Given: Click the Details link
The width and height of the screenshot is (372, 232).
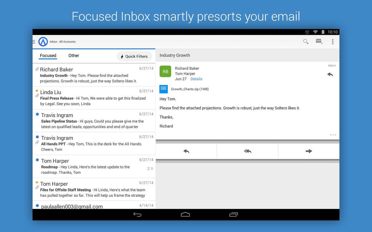Looking at the screenshot, I should click(x=196, y=79).
